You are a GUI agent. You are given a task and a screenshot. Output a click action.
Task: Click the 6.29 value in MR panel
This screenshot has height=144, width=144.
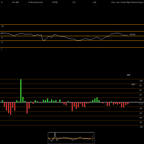[133, 84]
